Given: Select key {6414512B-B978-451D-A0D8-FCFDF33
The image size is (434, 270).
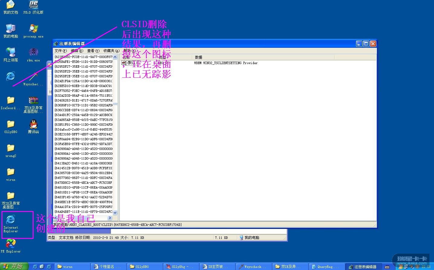Looking at the screenshot, I should 83,168.
